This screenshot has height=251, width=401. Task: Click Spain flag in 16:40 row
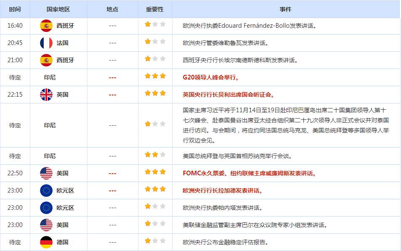46,26
